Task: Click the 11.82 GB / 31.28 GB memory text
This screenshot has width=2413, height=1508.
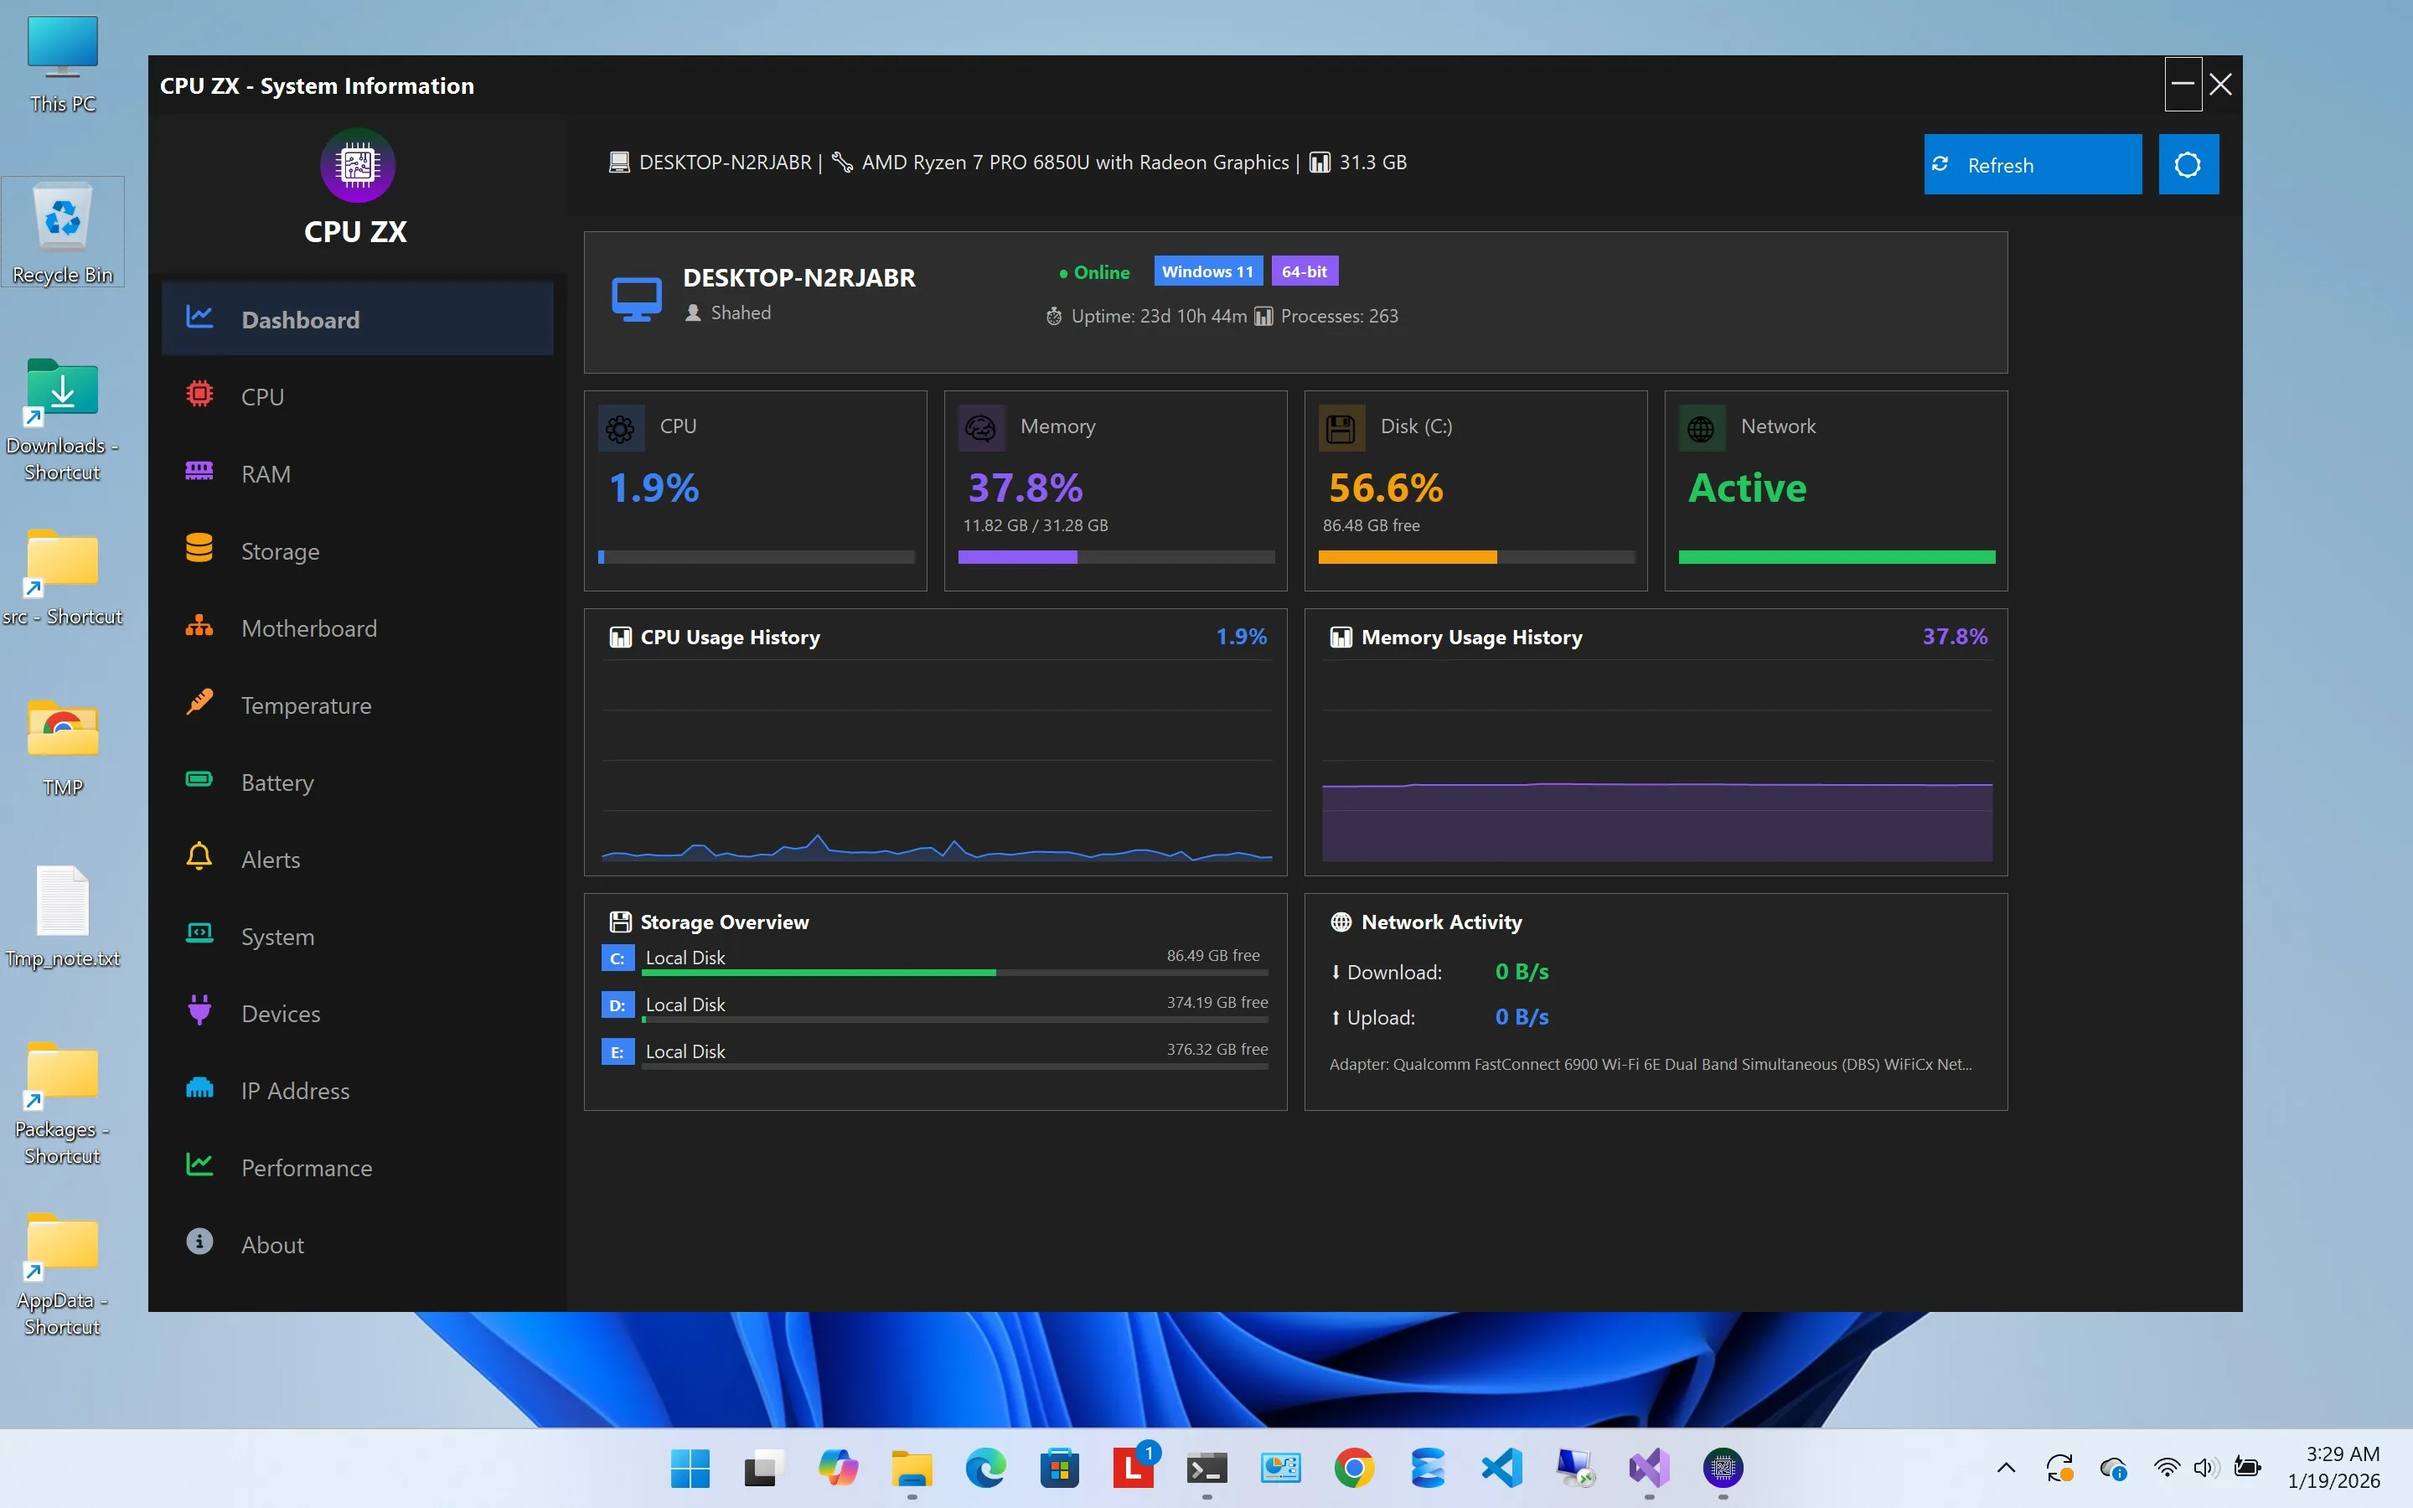Action: (x=1035, y=525)
